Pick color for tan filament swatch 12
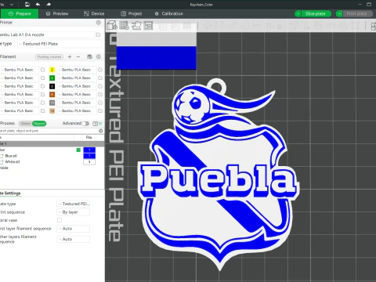Viewport: 376px width, 282px height. 52,110
